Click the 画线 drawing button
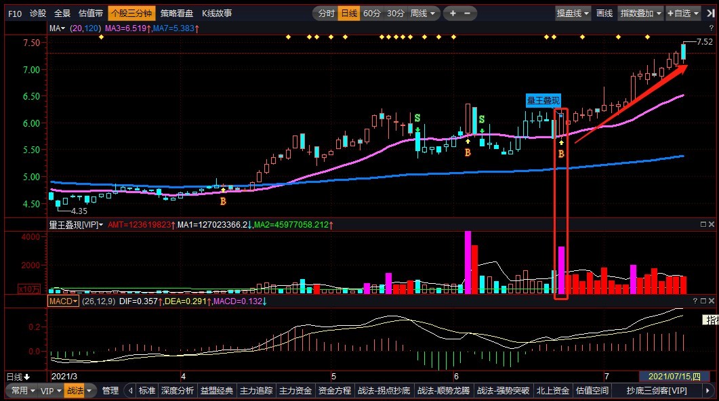This screenshot has width=719, height=401. [604, 14]
